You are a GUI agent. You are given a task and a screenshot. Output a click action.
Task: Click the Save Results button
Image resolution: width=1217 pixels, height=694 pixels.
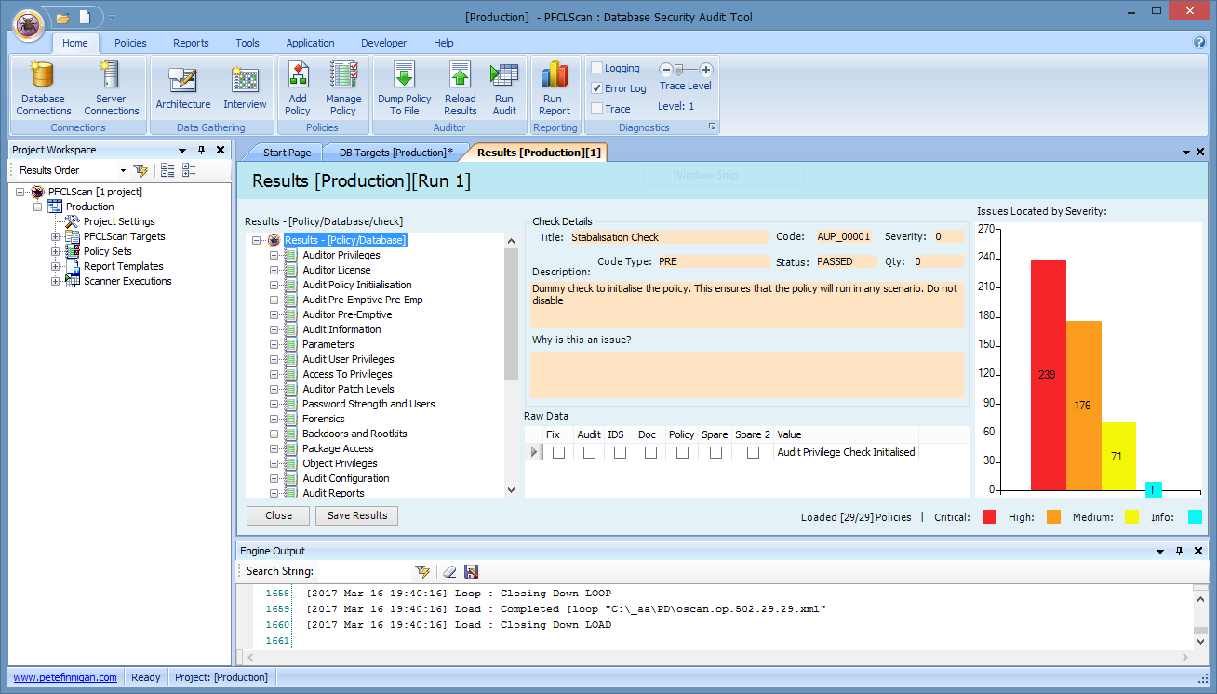pyautogui.click(x=357, y=515)
